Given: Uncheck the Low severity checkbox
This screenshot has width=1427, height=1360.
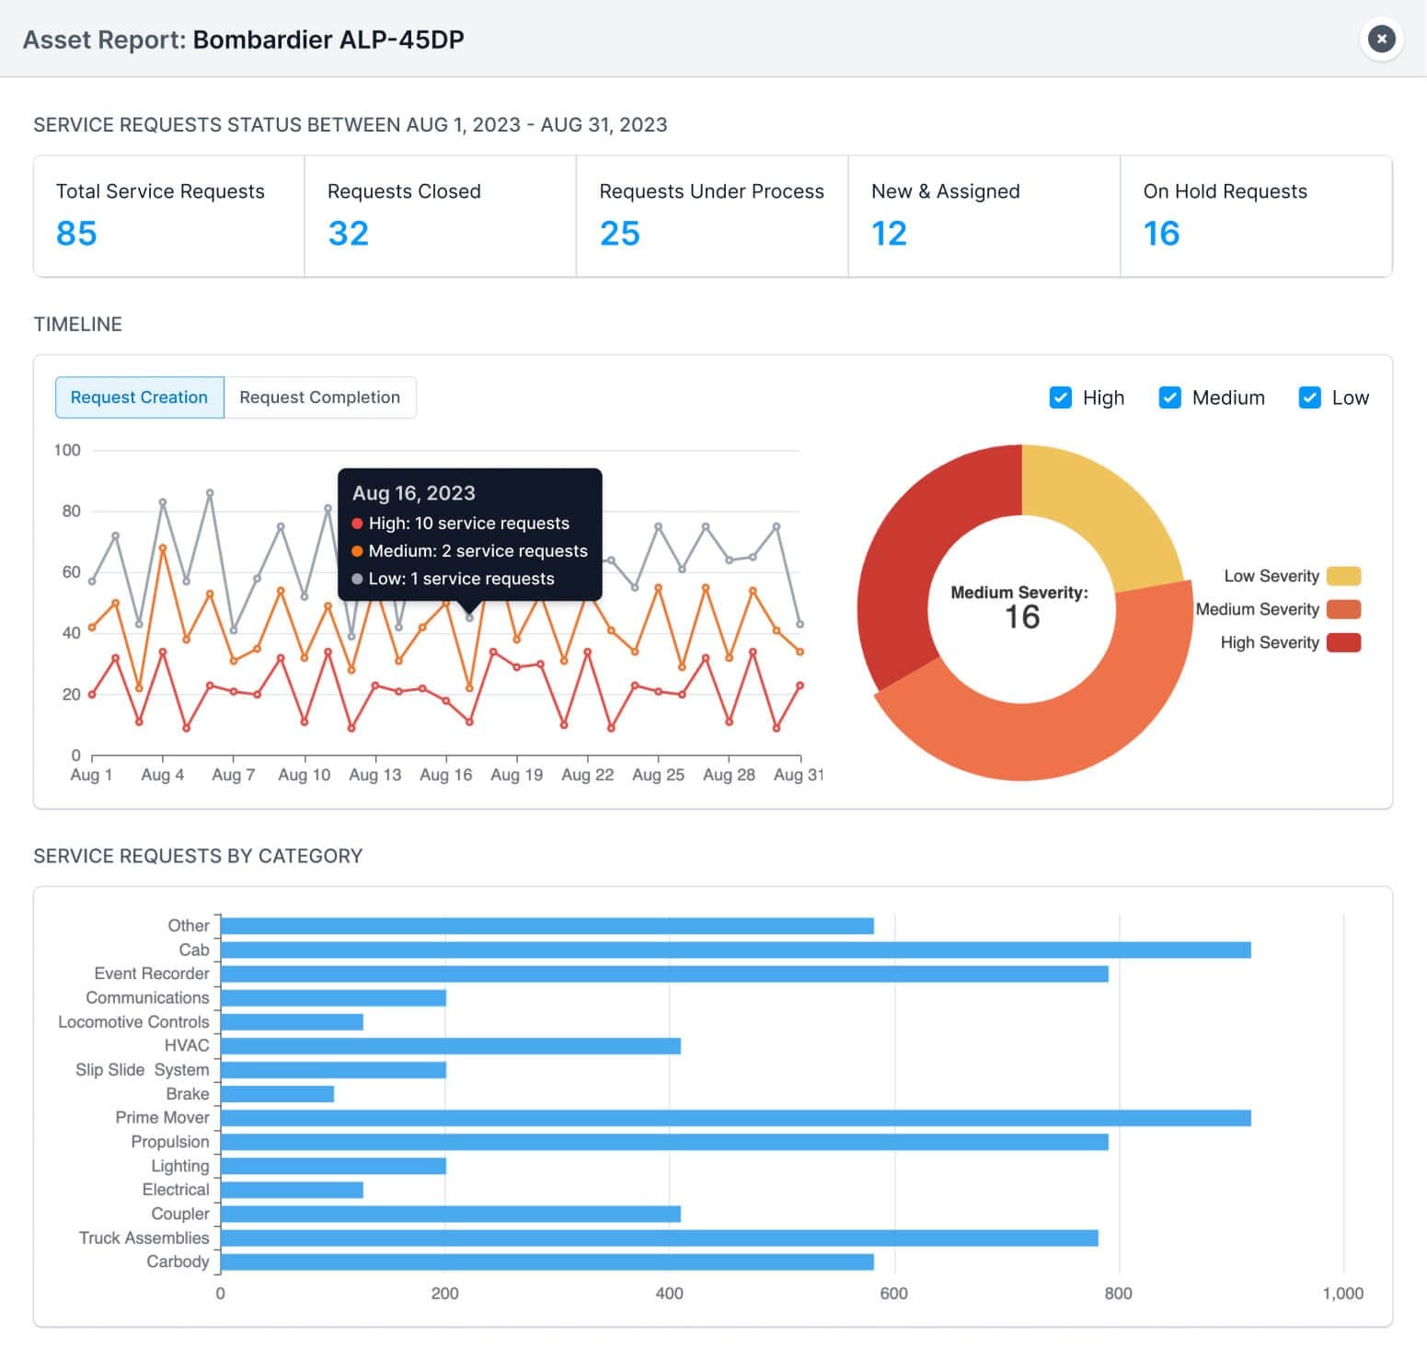Looking at the screenshot, I should [x=1309, y=398].
